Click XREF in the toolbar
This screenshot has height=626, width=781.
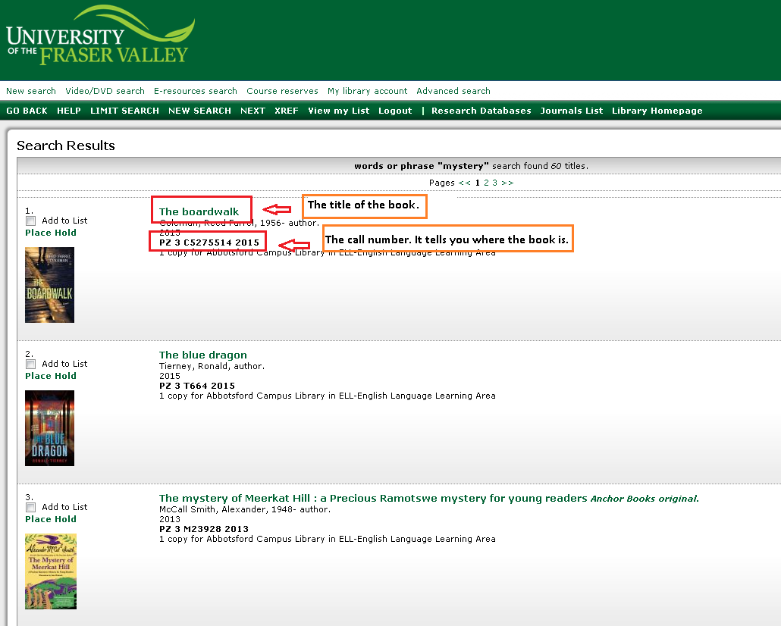286,110
